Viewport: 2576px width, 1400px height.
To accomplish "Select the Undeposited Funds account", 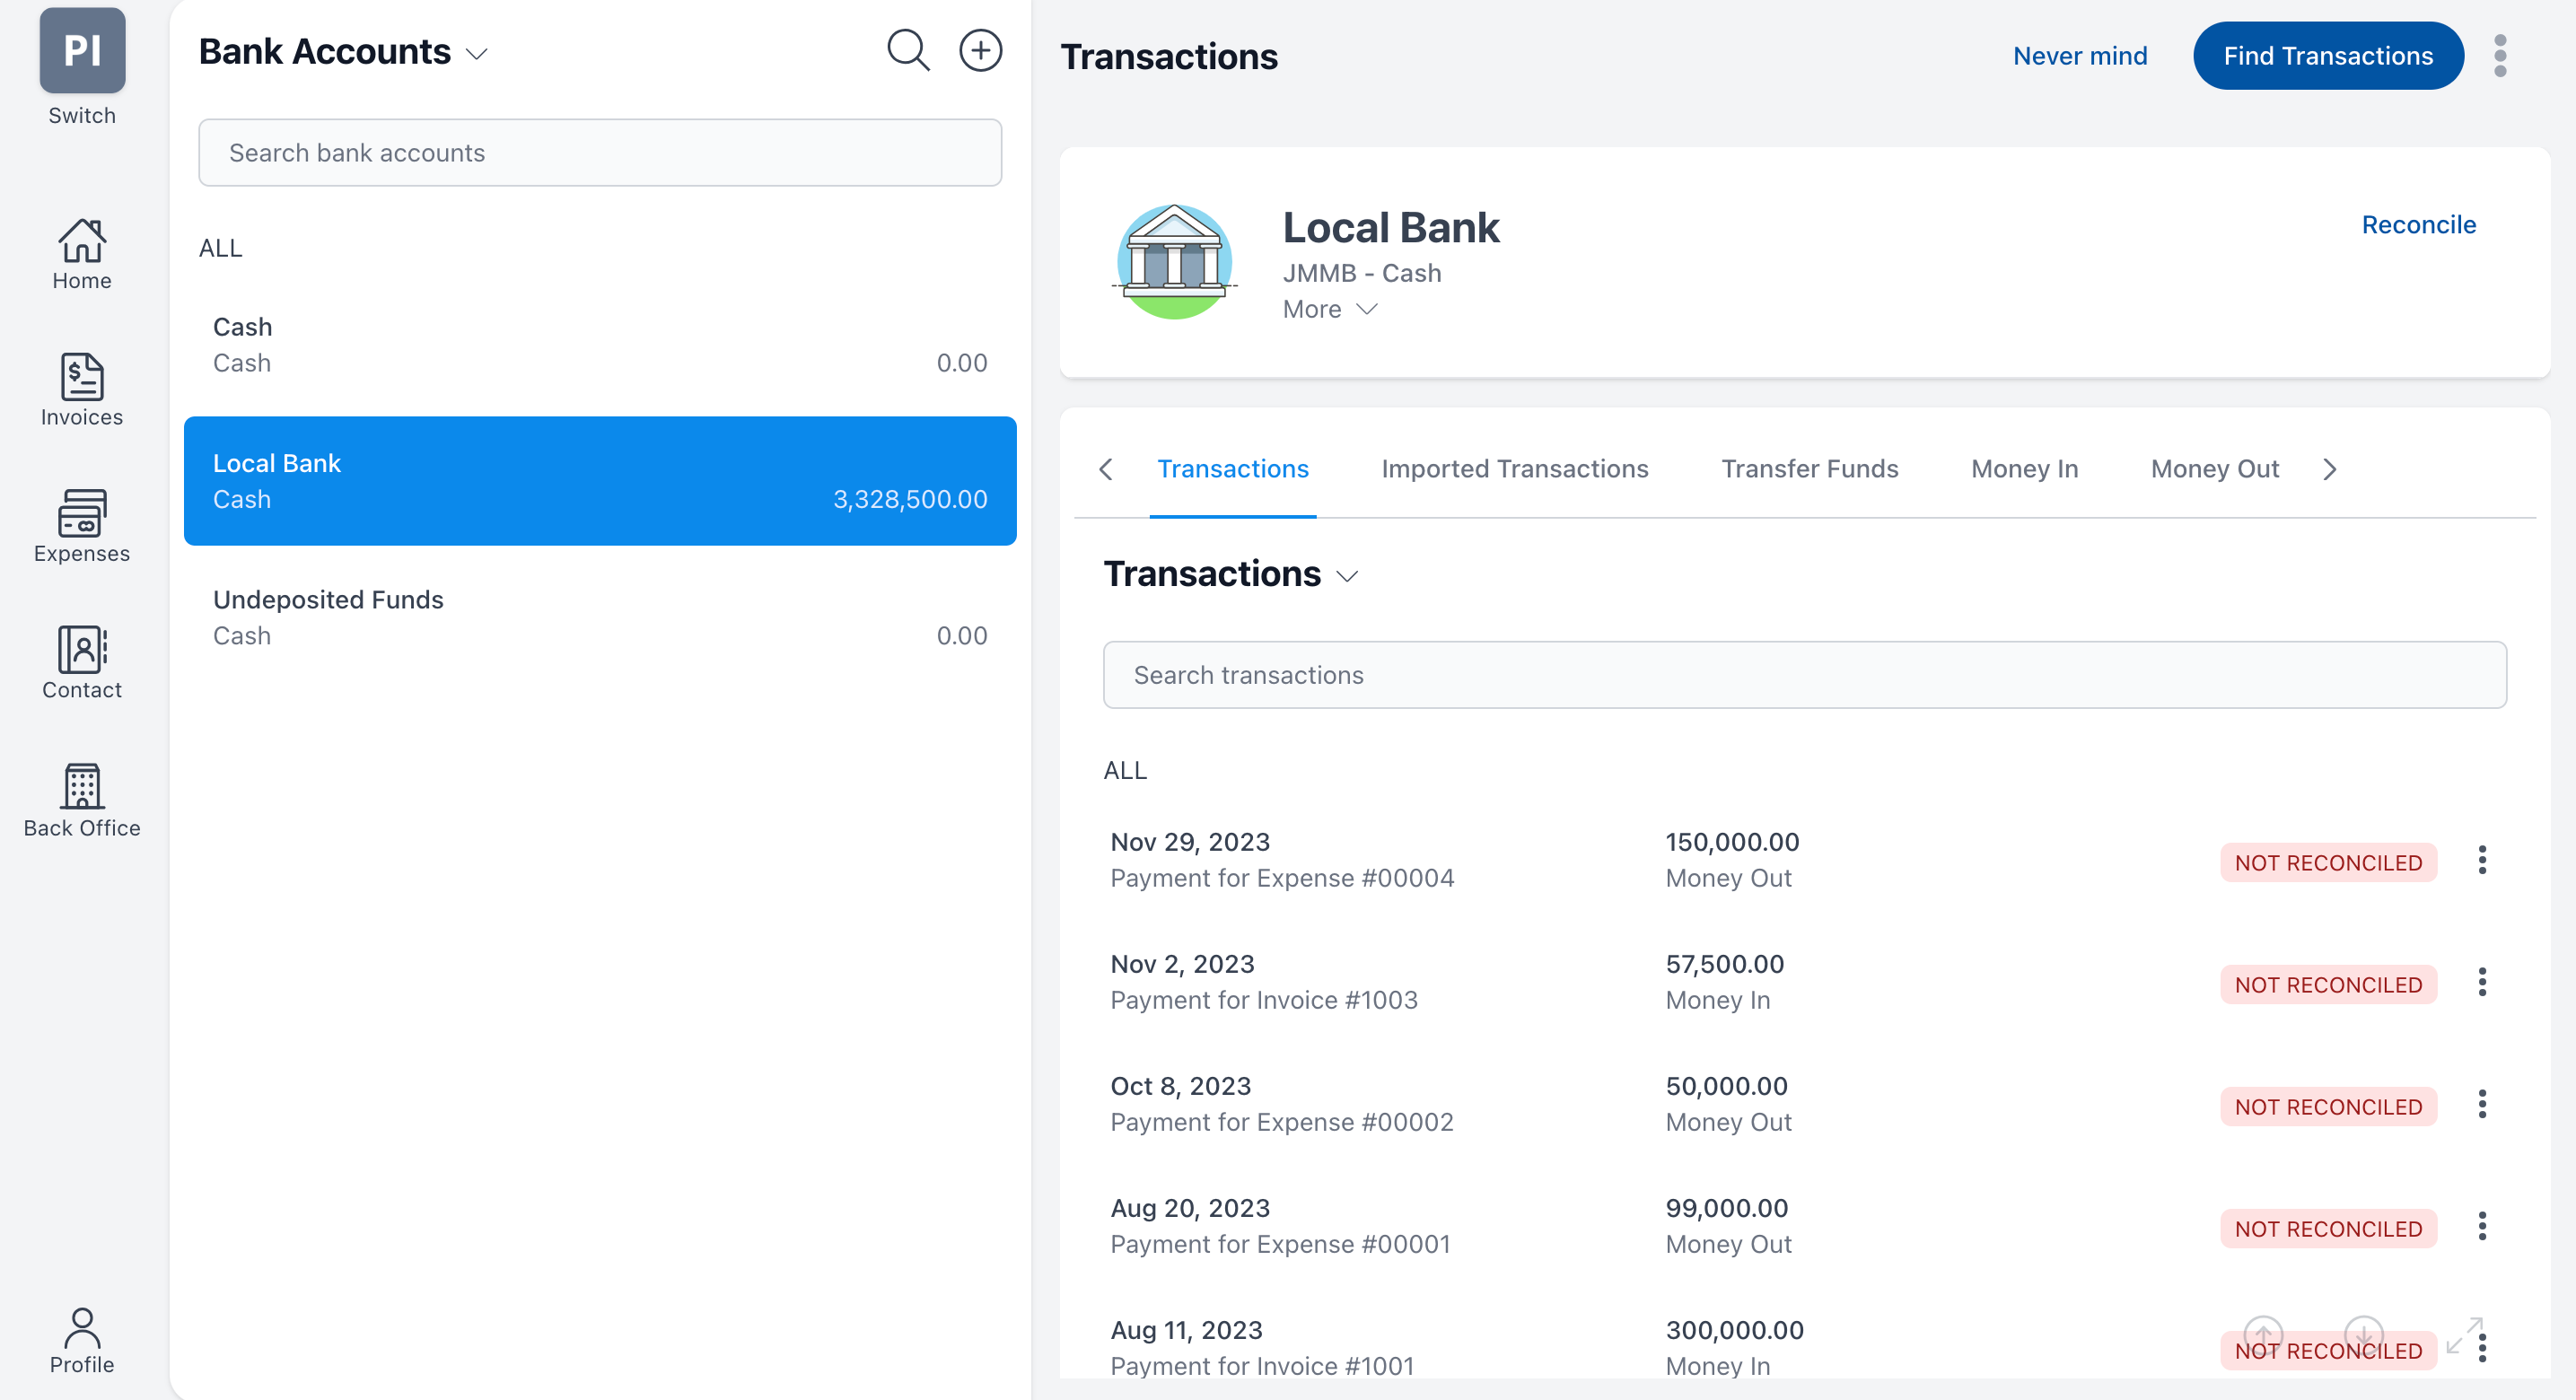I will [x=599, y=617].
